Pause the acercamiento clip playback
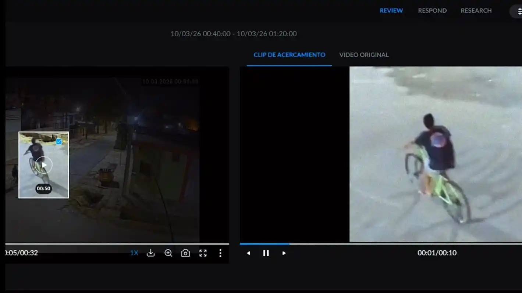522x293 pixels. [x=266, y=253]
